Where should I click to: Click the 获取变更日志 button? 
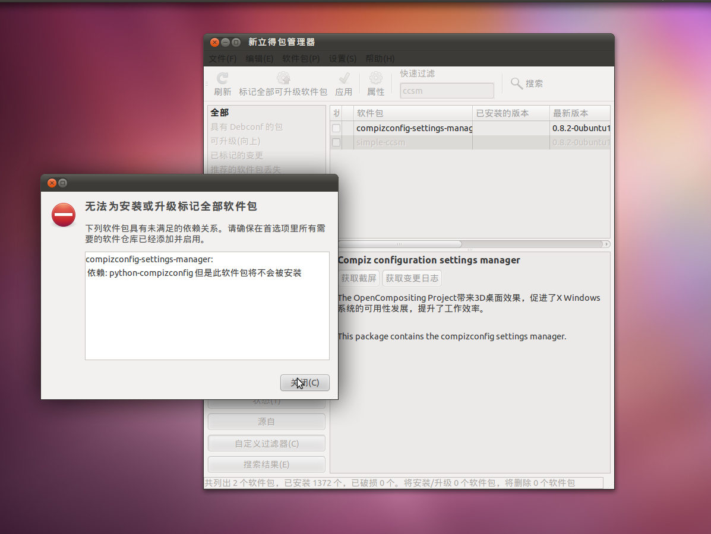(x=412, y=278)
